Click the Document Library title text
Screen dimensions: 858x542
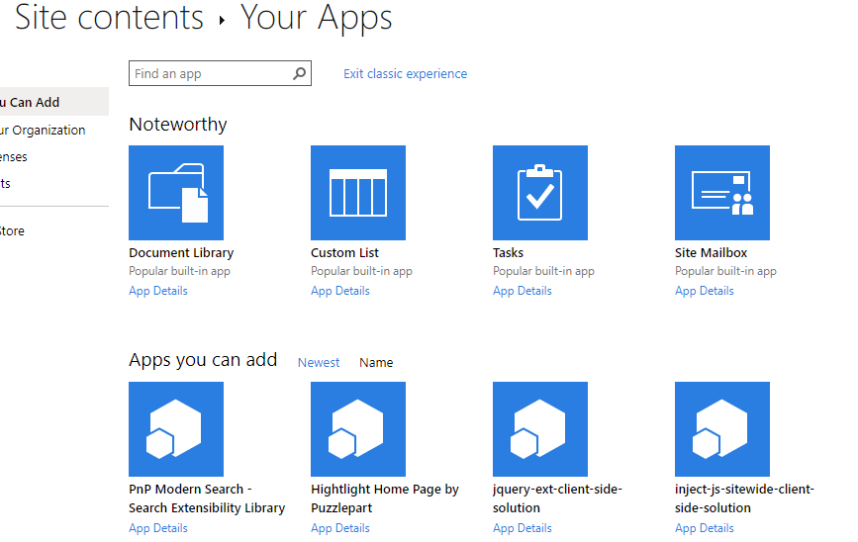click(181, 252)
